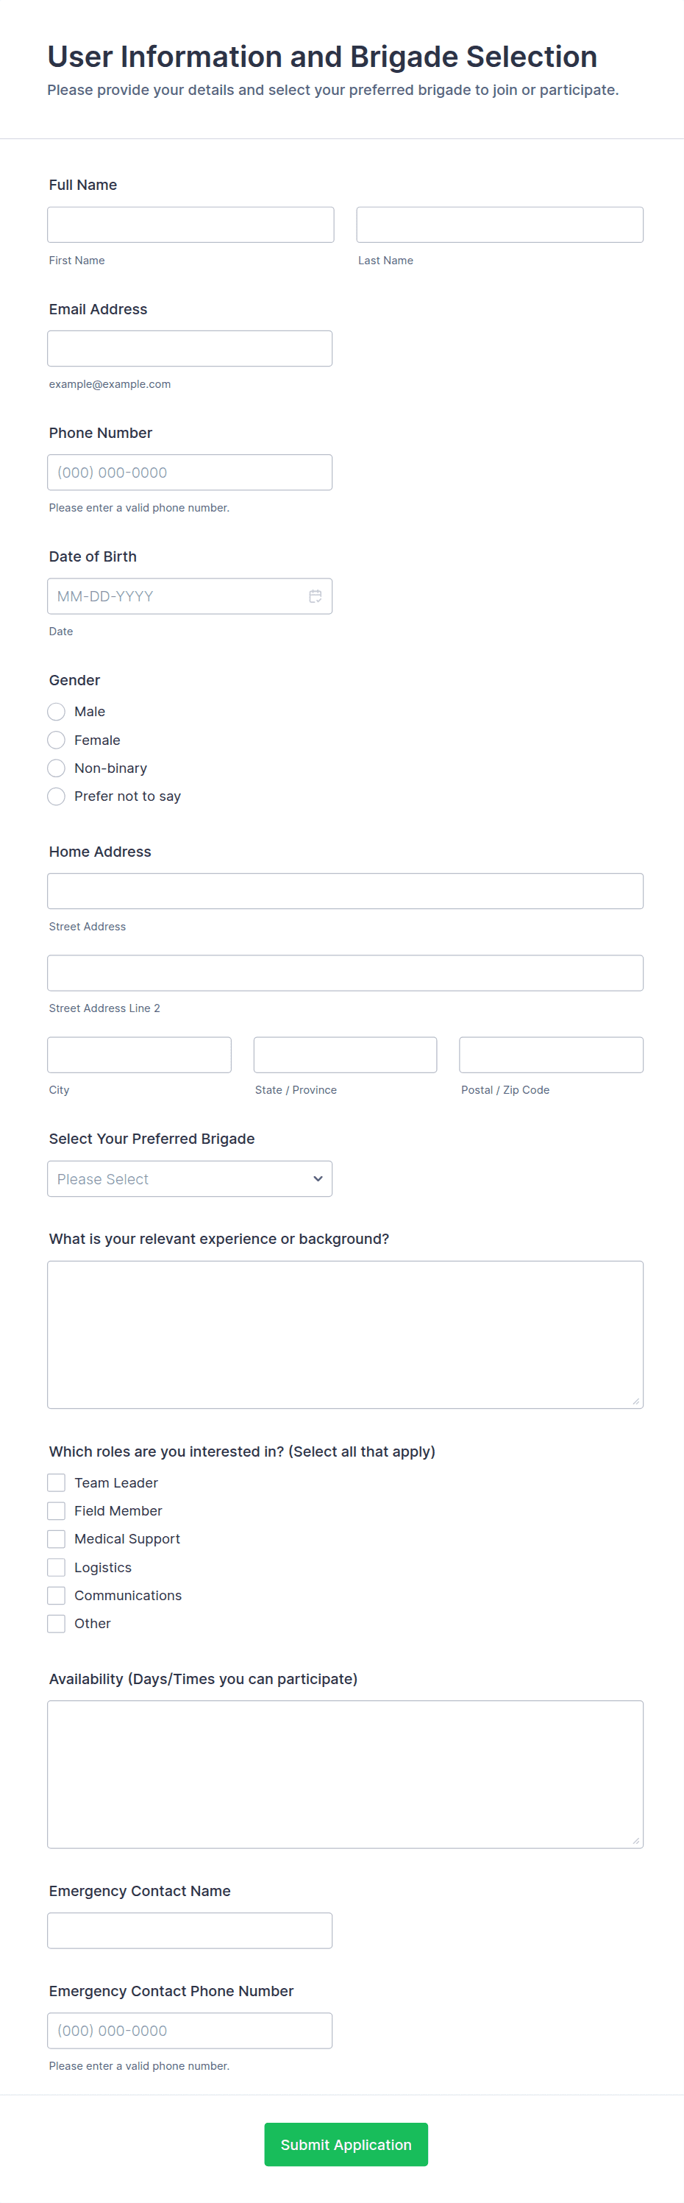Check the Team Leader role
The image size is (684, 2203).
pyautogui.click(x=57, y=1483)
